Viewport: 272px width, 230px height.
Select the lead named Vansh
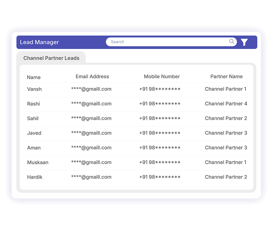(34, 89)
